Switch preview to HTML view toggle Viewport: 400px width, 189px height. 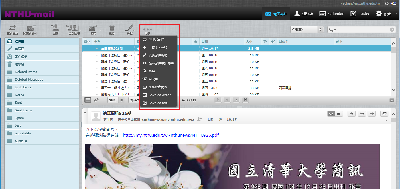tap(331, 114)
